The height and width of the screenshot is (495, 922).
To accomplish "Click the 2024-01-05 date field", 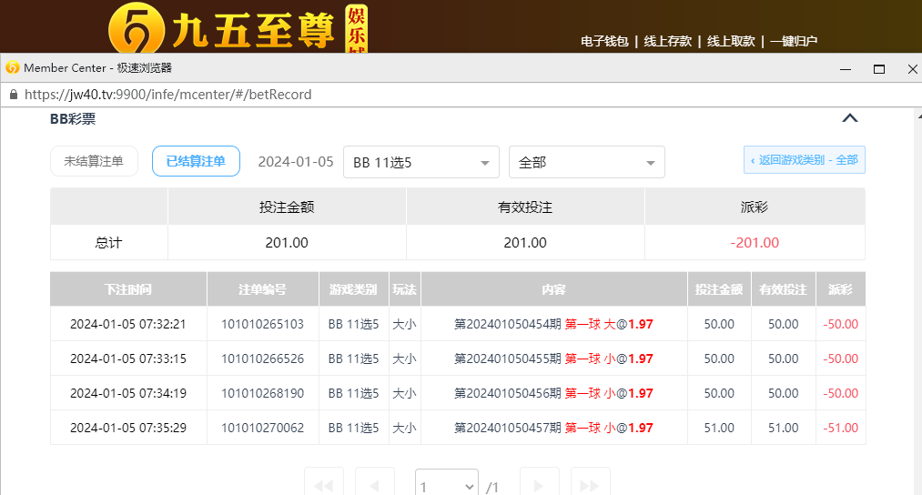I will (x=296, y=162).
